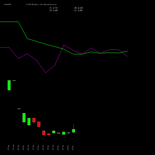Click the '02 Sep' date axis label
This screenshot has width=155, height=155.
tap(18, 148)
